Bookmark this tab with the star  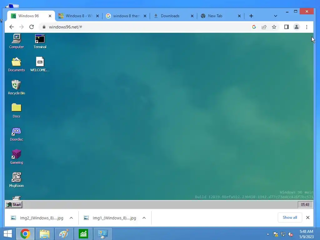point(274,27)
